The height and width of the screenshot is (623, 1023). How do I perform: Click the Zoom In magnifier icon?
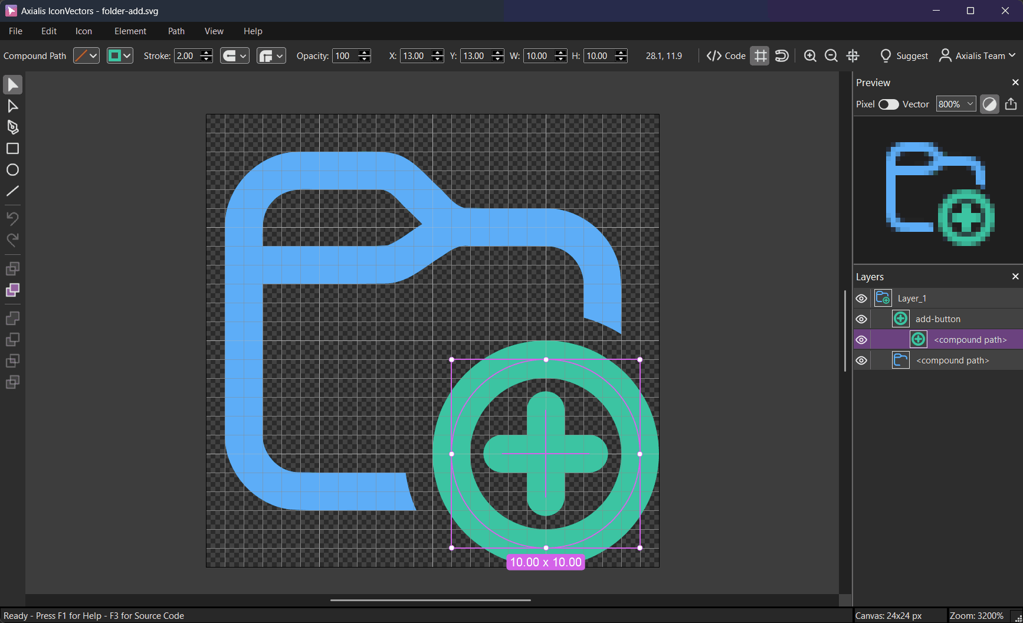tap(809, 56)
